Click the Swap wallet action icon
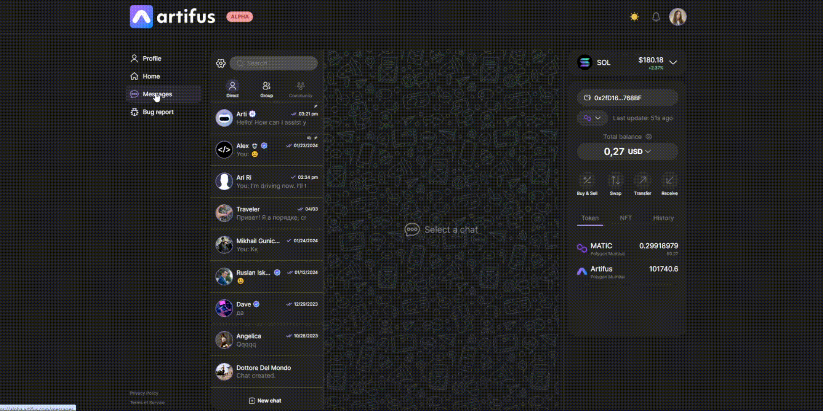The image size is (823, 411). click(615, 180)
